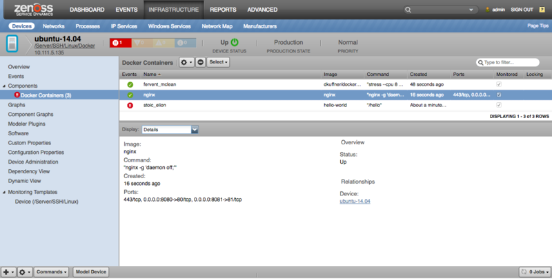Image resolution: width=552 pixels, height=279 pixels.
Task: Toggle Monitored checkbox for nginx
Action: [499, 95]
